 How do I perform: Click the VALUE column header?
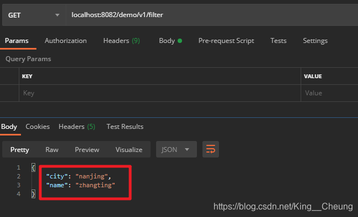pyautogui.click(x=313, y=77)
